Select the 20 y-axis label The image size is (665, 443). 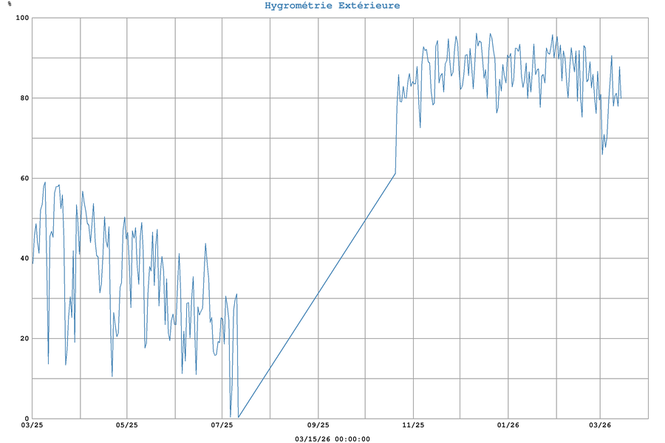(24, 338)
